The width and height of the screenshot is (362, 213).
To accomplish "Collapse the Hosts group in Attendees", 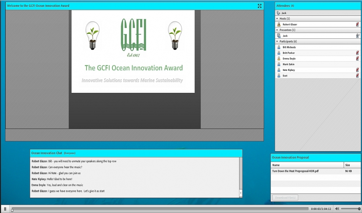I will 277,19.
